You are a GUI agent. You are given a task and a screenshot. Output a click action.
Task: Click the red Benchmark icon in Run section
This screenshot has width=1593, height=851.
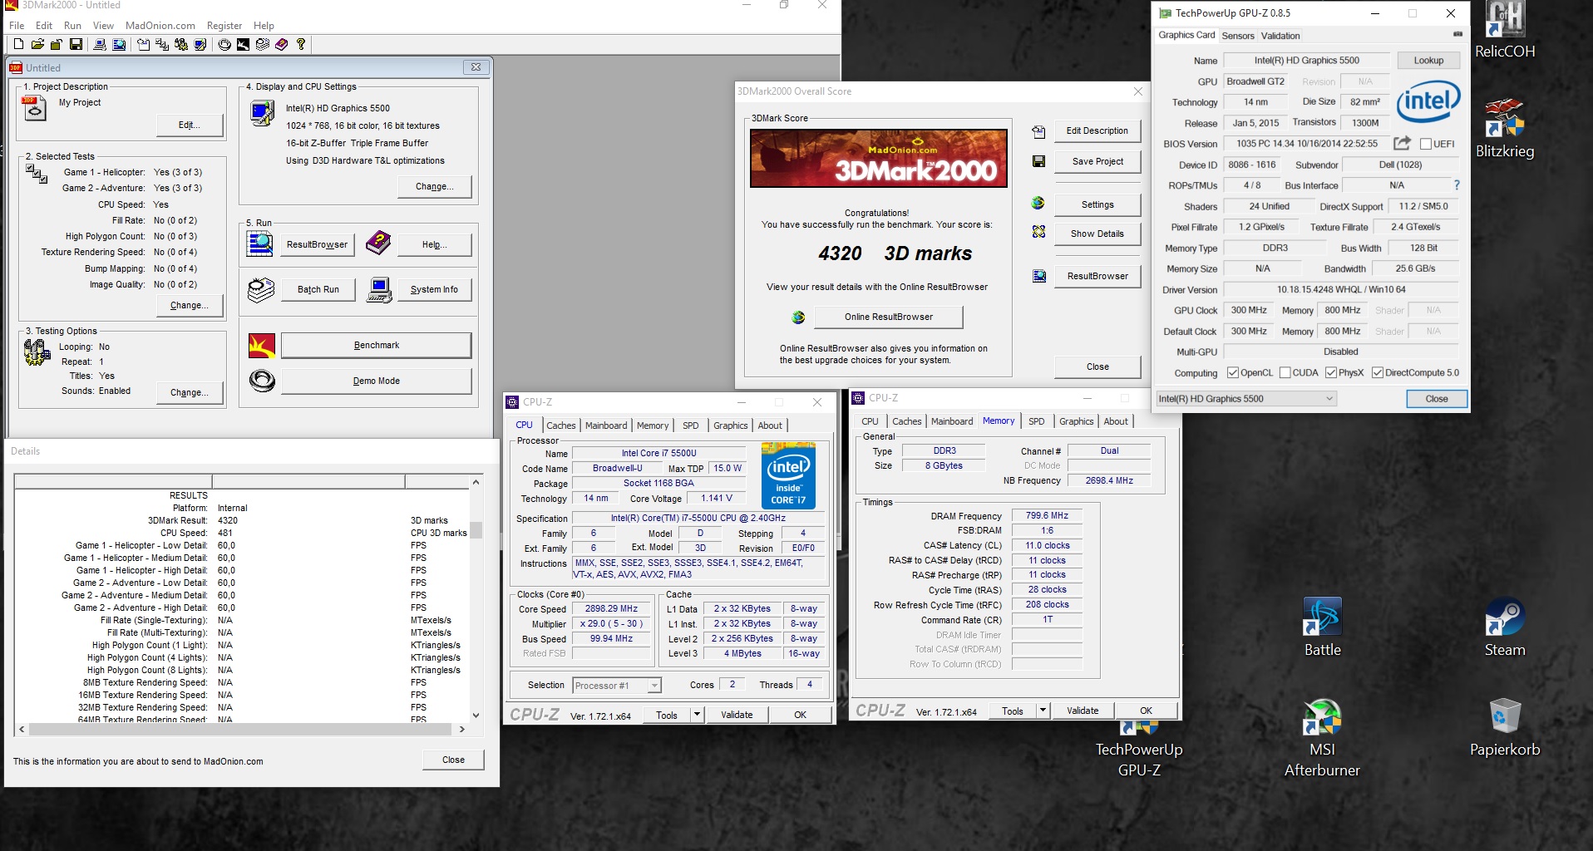click(262, 345)
